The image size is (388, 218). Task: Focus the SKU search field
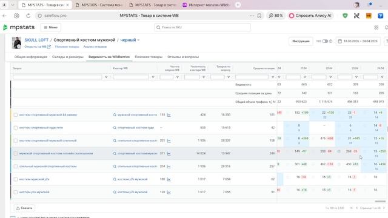pyautogui.click(x=202, y=27)
